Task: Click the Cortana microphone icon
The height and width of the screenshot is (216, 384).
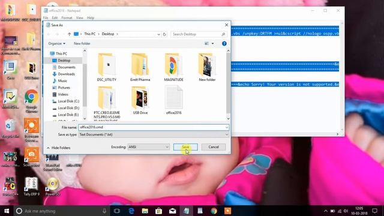Action: pyautogui.click(x=104, y=211)
